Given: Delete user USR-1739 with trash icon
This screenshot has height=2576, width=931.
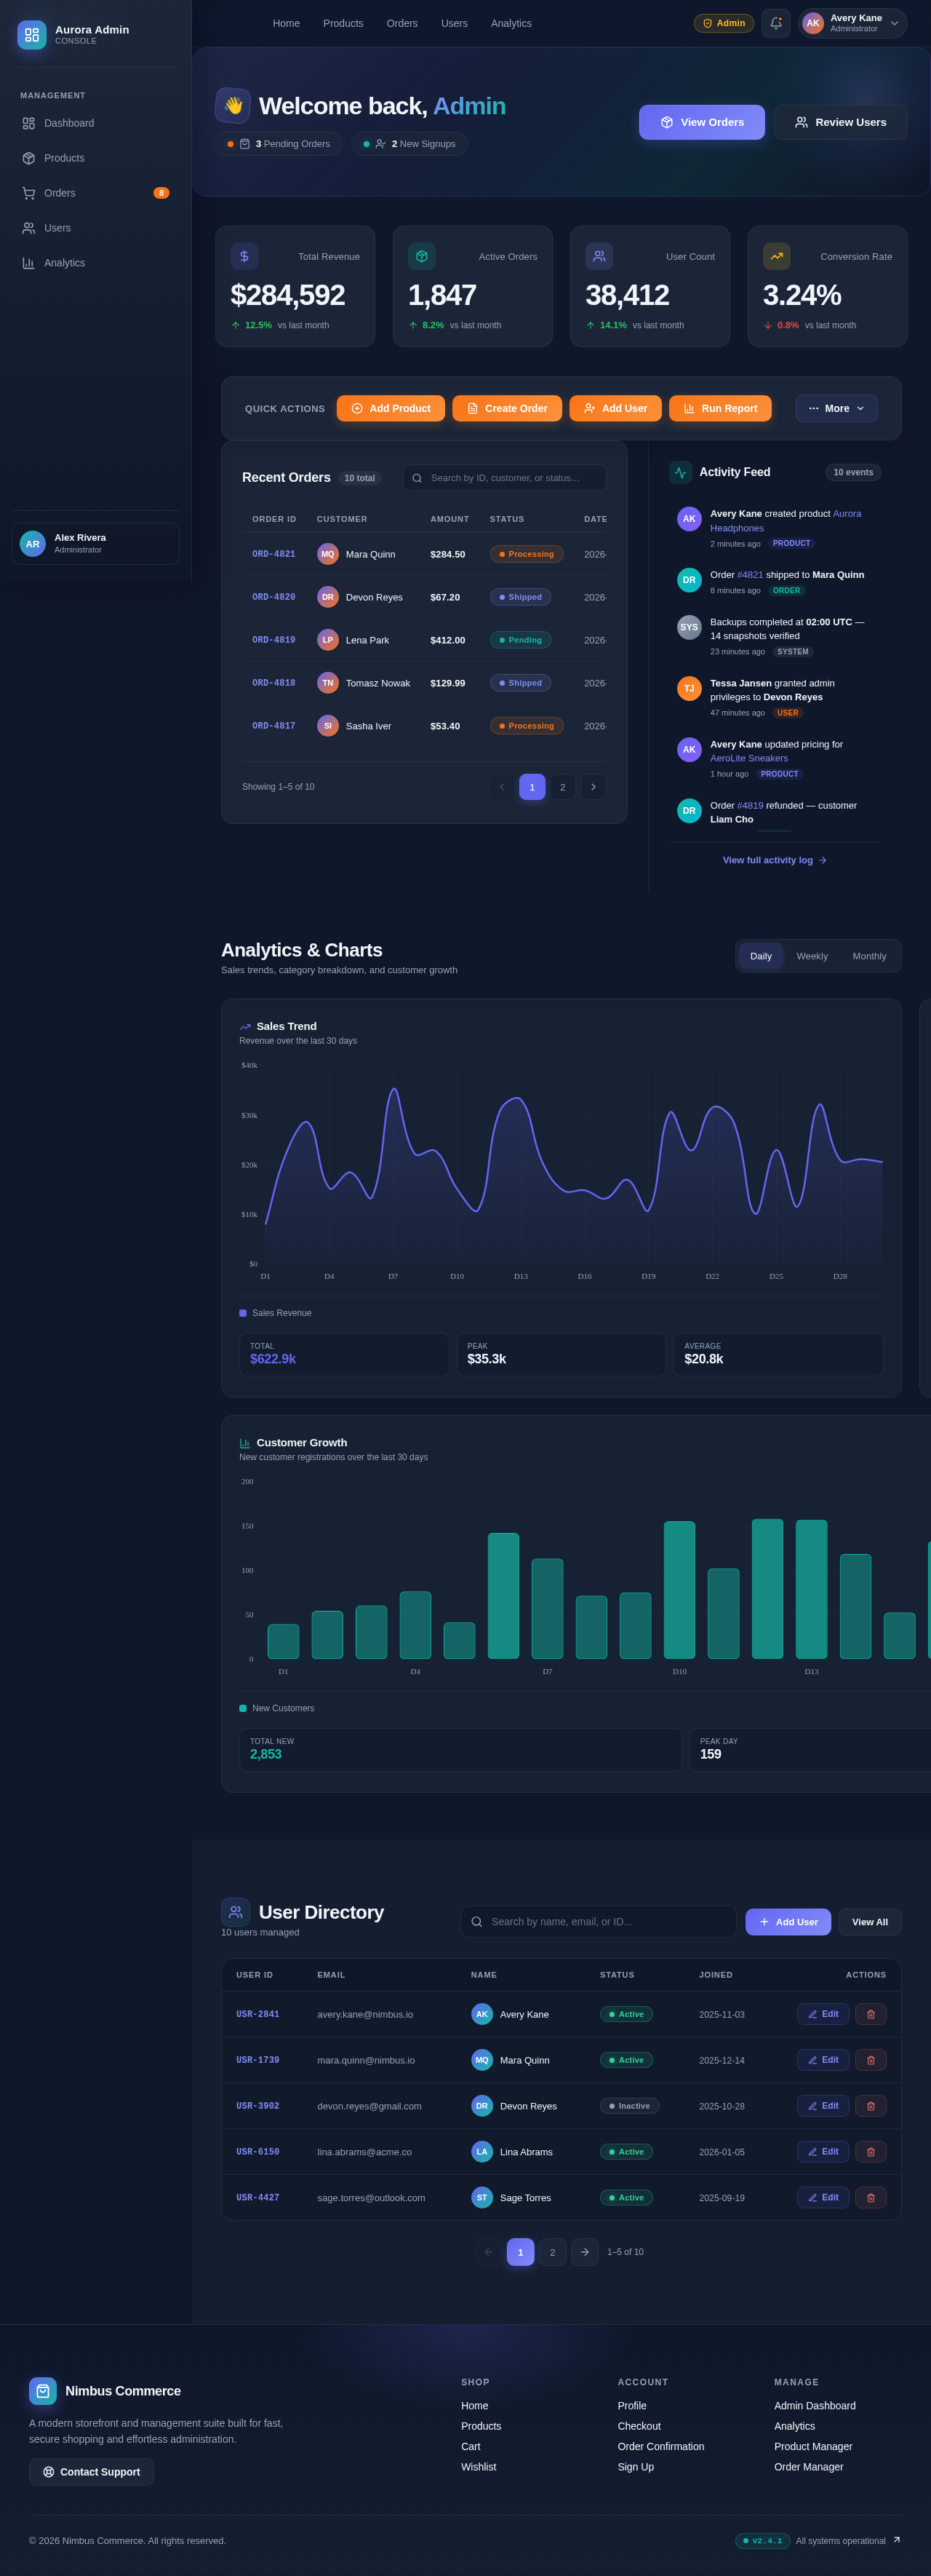Looking at the screenshot, I should (x=870, y=2060).
